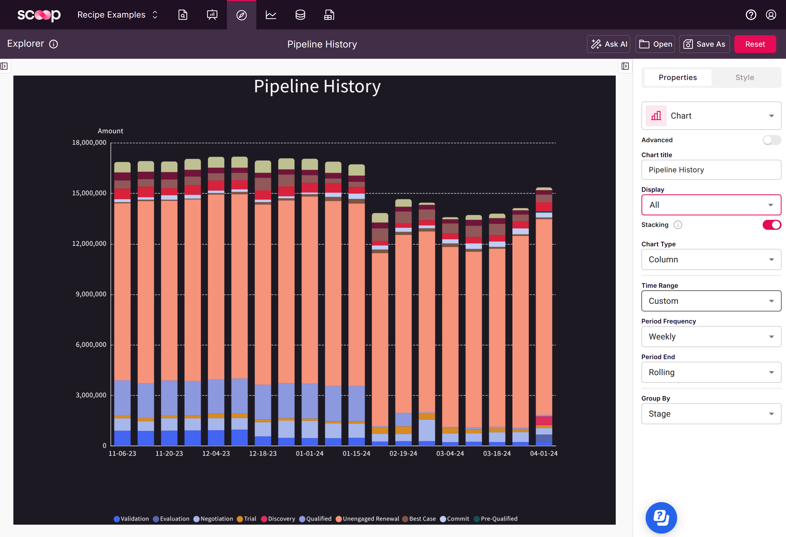Screen dimensions: 786x537
Task: Open the Chart Type Column dropdown
Action: click(x=711, y=259)
